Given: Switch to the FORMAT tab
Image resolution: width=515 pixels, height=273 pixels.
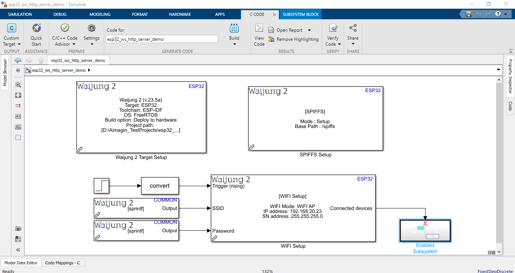Looking at the screenshot, I should pyautogui.click(x=140, y=14).
